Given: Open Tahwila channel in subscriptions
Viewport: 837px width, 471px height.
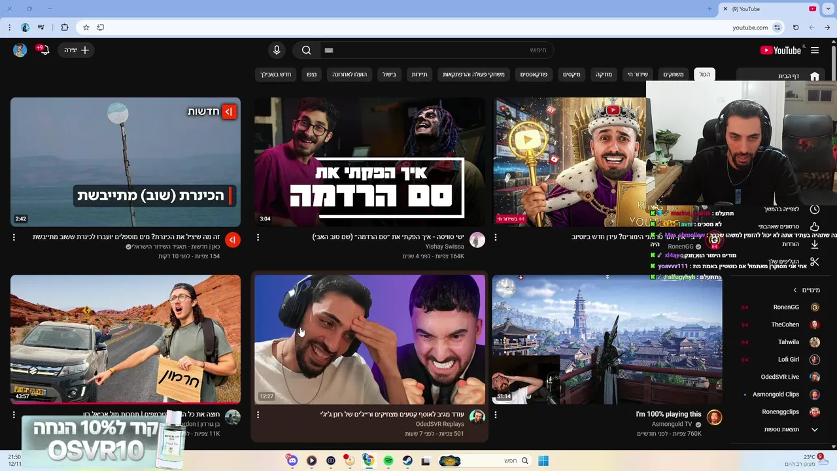Looking at the screenshot, I should click(780, 342).
